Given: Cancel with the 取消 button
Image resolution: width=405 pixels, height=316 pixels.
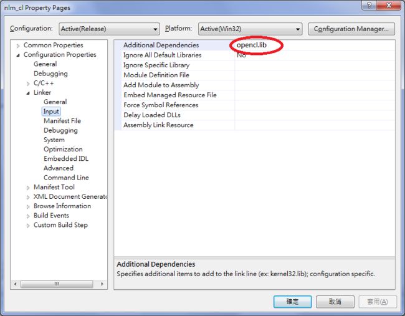Looking at the screenshot, I should (335, 302).
